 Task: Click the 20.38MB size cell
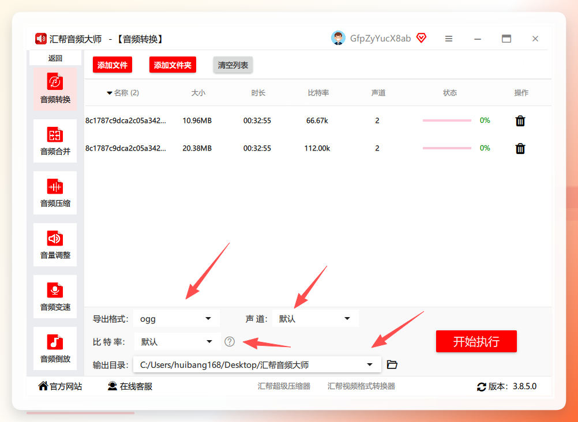pos(197,148)
